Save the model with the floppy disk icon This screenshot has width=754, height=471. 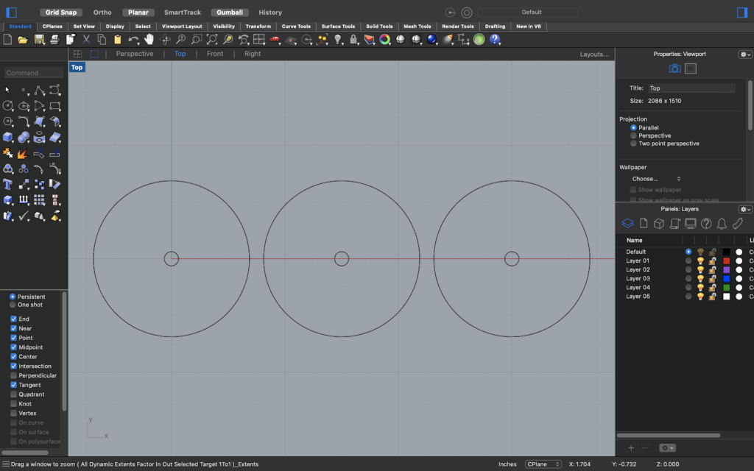pos(39,40)
